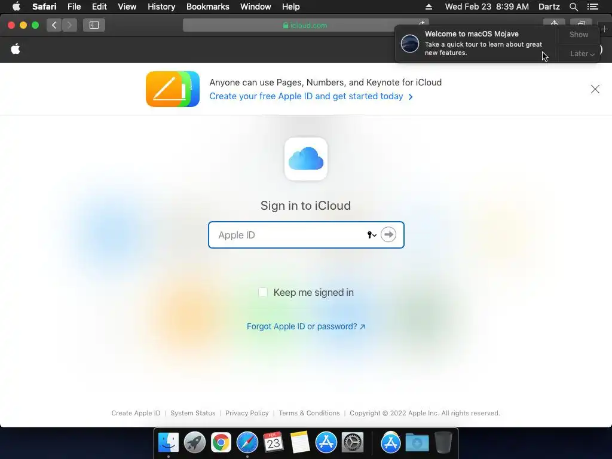612x459 pixels.
Task: Open the View menu
Action: [127, 7]
